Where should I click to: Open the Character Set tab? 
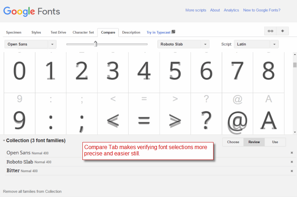[x=83, y=33]
